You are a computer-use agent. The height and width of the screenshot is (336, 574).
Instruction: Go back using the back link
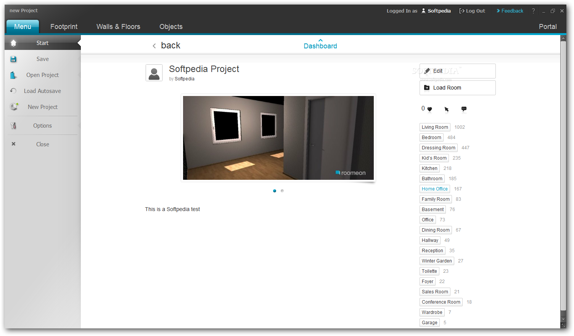pyautogui.click(x=170, y=45)
